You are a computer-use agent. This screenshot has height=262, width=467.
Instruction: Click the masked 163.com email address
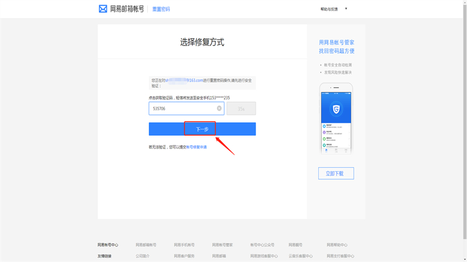coord(184,80)
